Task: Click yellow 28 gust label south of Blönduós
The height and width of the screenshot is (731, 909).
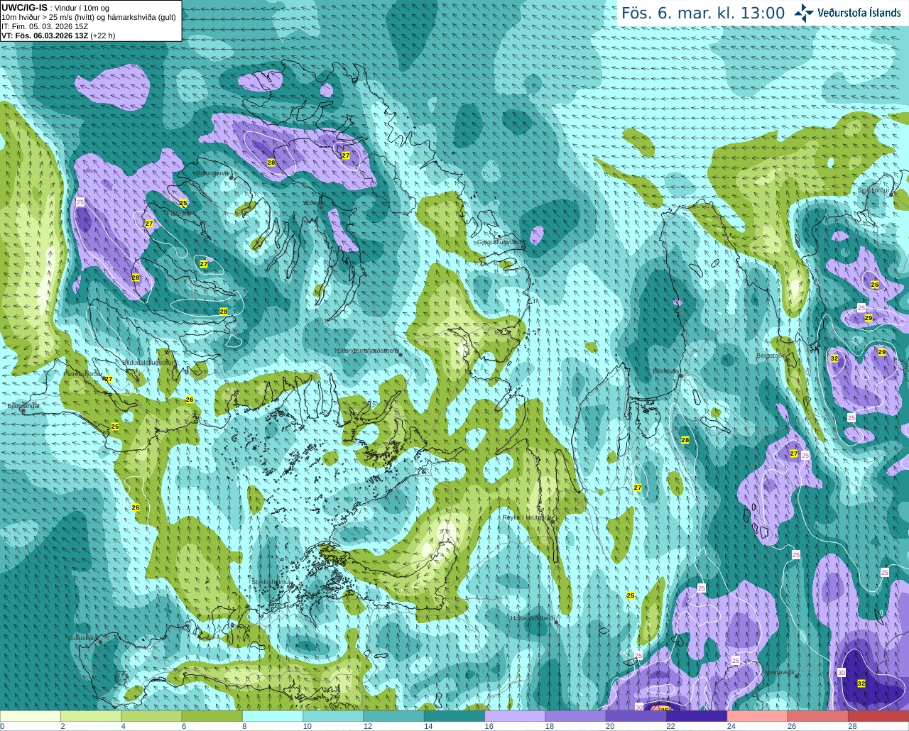Action: pos(685,440)
